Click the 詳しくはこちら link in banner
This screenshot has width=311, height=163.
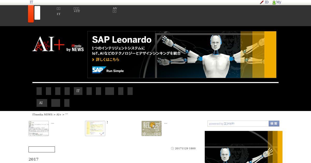tap(106, 60)
